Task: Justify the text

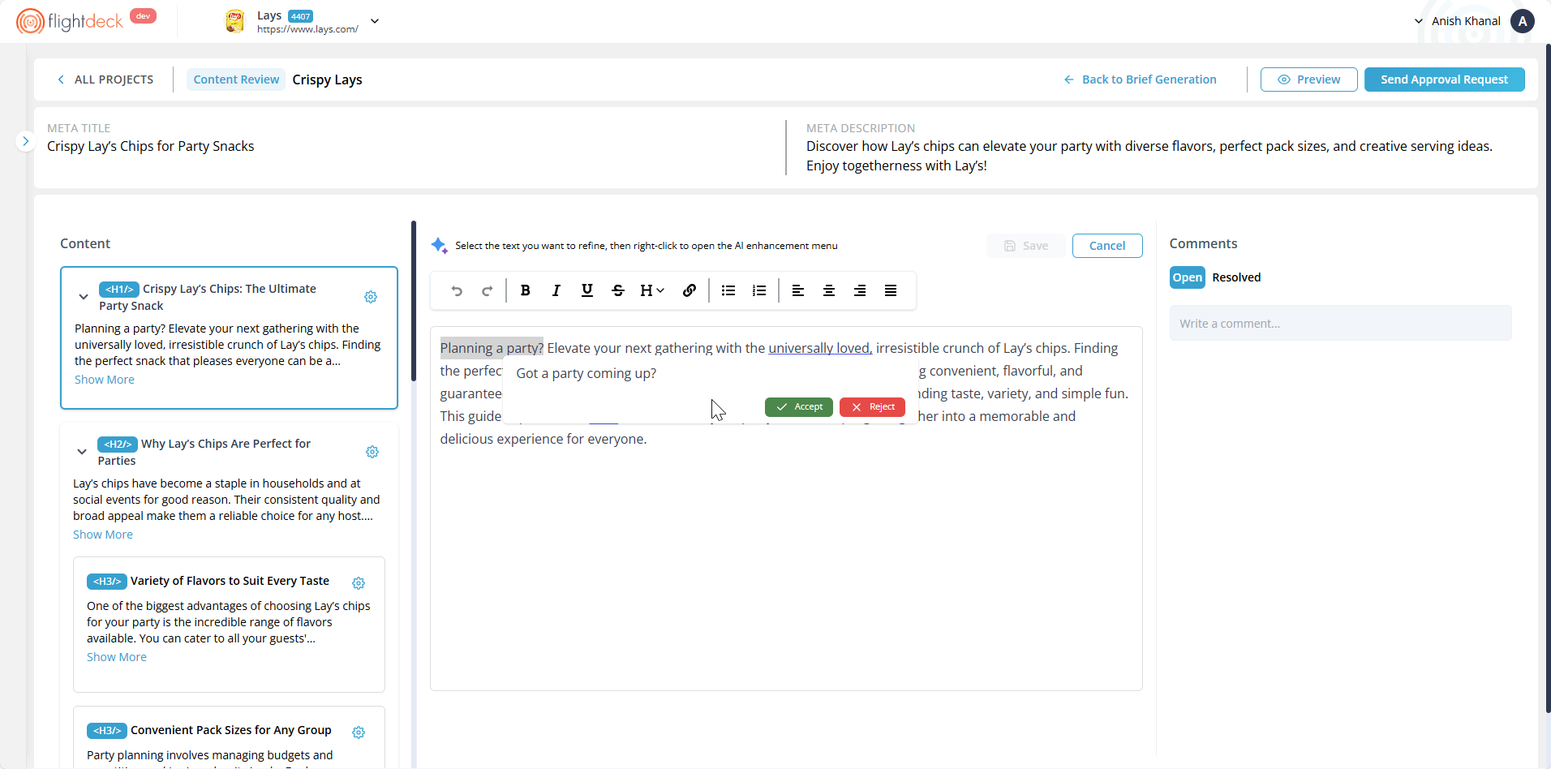Action: tap(891, 290)
